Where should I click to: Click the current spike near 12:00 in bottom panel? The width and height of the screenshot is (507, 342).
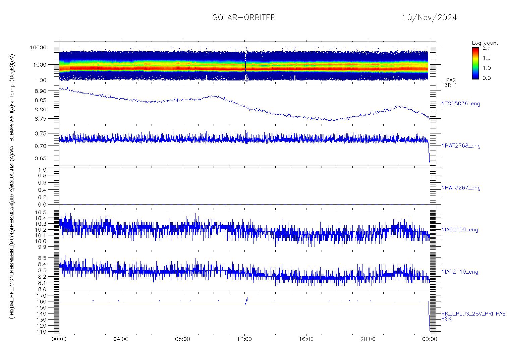tap(246, 301)
